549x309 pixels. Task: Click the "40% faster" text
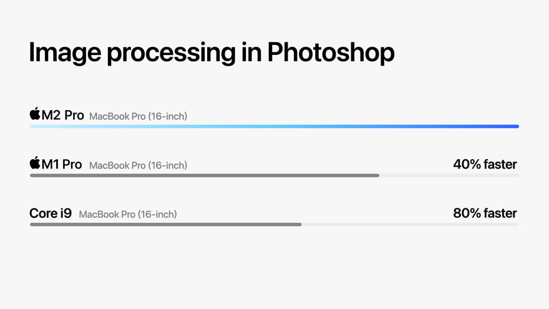(x=485, y=164)
